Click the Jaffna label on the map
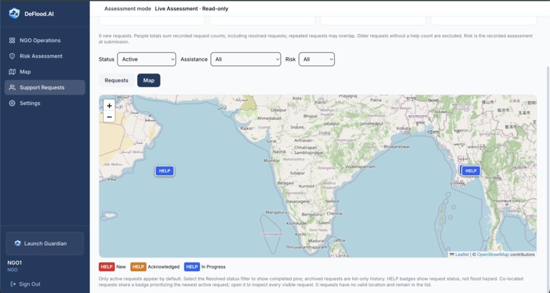 [x=339, y=240]
